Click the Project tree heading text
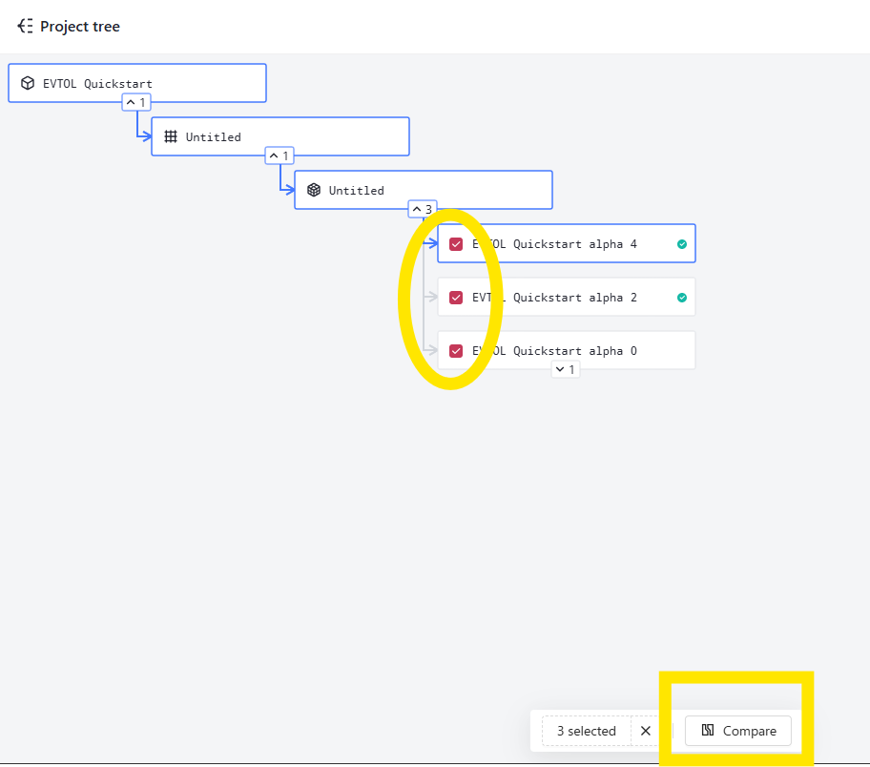This screenshot has height=767, width=870. [x=80, y=27]
